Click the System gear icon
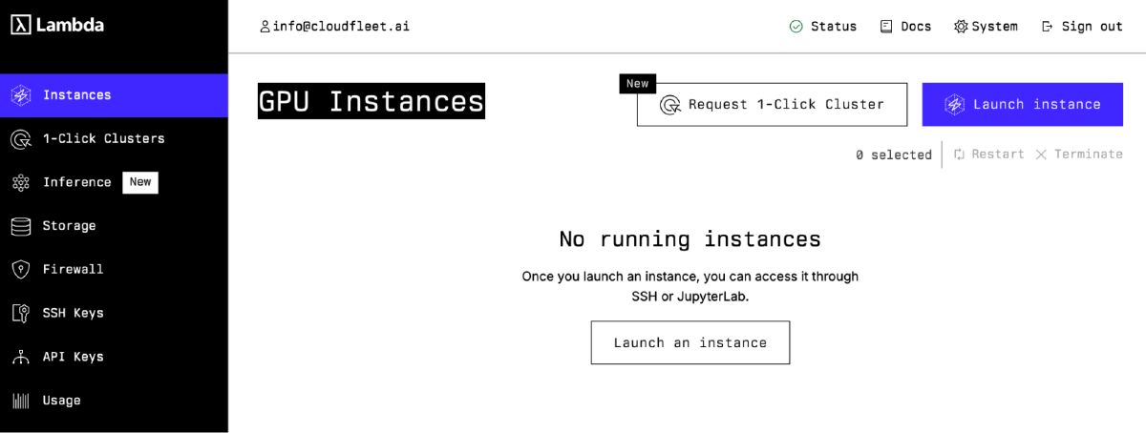1146x433 pixels. click(961, 27)
